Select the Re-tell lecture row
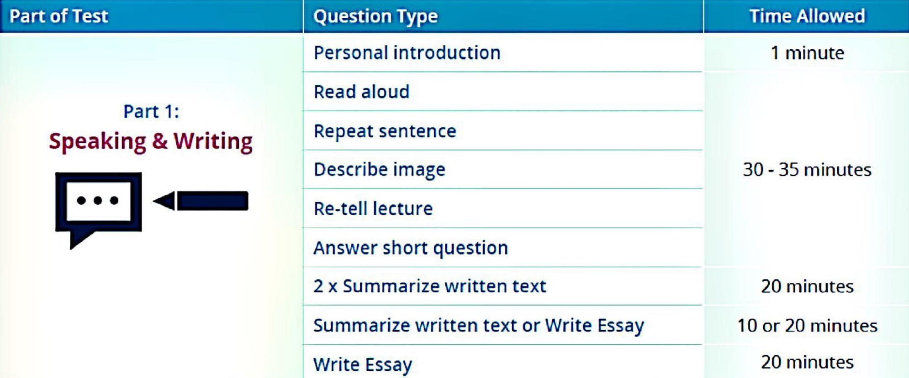909x378 pixels. coord(373,209)
